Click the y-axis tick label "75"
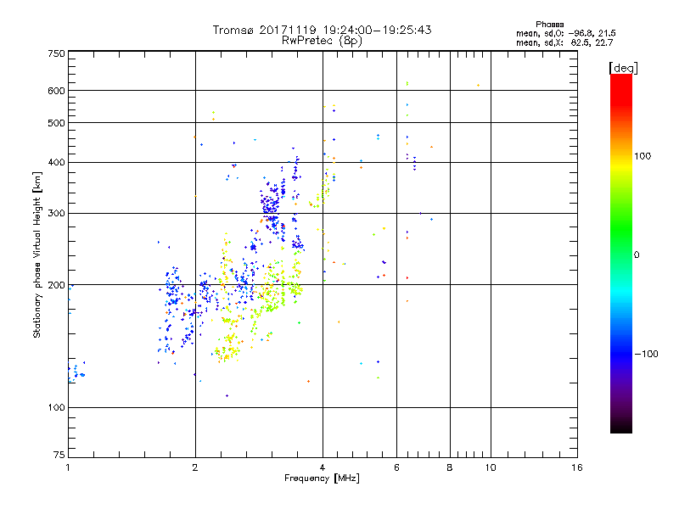Image resolution: width=679 pixels, height=509 pixels. pos(59,455)
